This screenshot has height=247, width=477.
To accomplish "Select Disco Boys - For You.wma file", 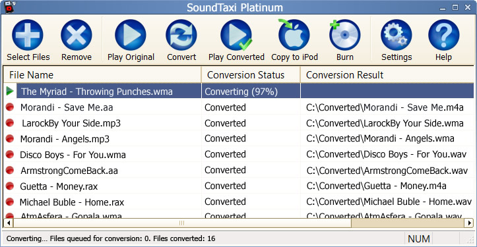I will point(73,155).
